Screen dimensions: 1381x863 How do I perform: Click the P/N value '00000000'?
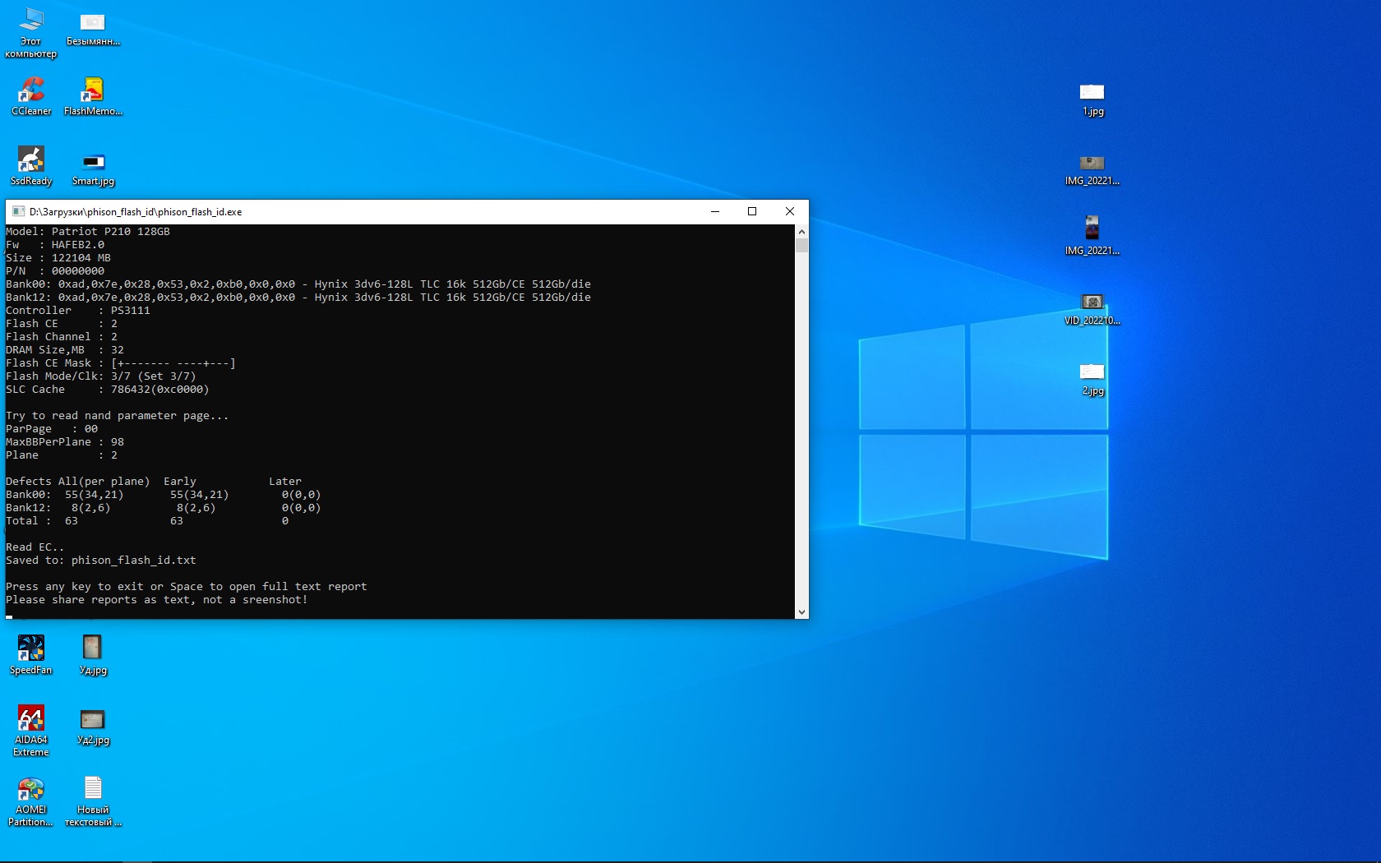tap(78, 271)
